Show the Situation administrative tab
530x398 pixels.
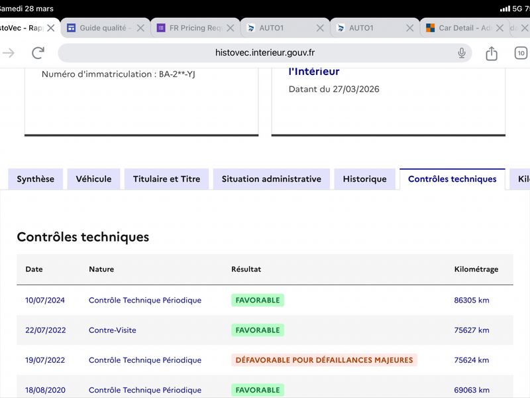click(x=271, y=179)
